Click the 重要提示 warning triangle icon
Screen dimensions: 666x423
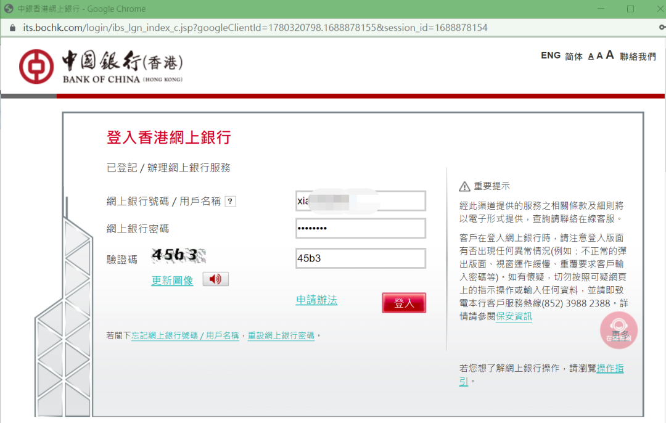465,186
